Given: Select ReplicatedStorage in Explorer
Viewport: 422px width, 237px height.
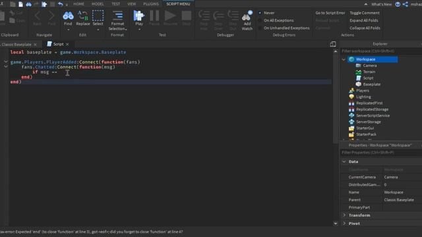Looking at the screenshot, I should pos(372,109).
